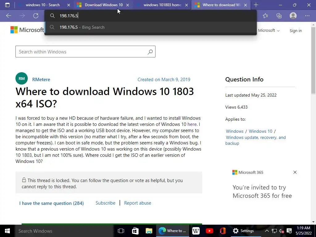Open the tab actions menu icon
Image resolution: width=316 pixels, height=237 pixels.
(7, 5)
